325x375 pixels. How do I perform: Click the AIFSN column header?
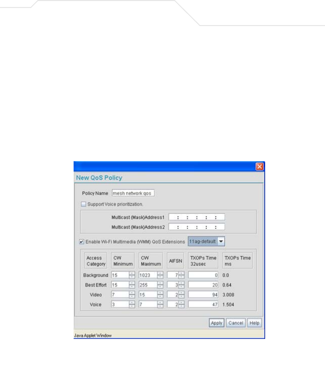tap(176, 261)
